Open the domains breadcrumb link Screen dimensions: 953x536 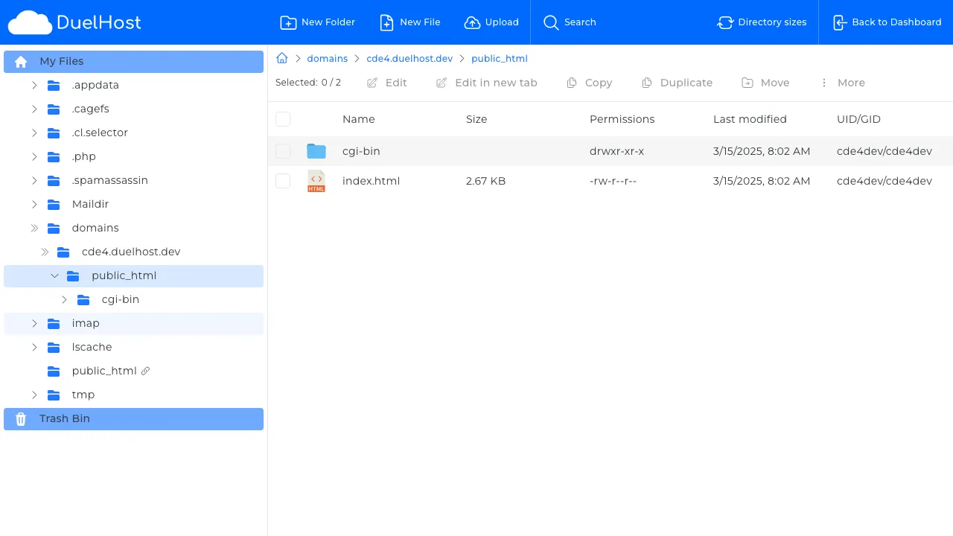[x=327, y=58]
